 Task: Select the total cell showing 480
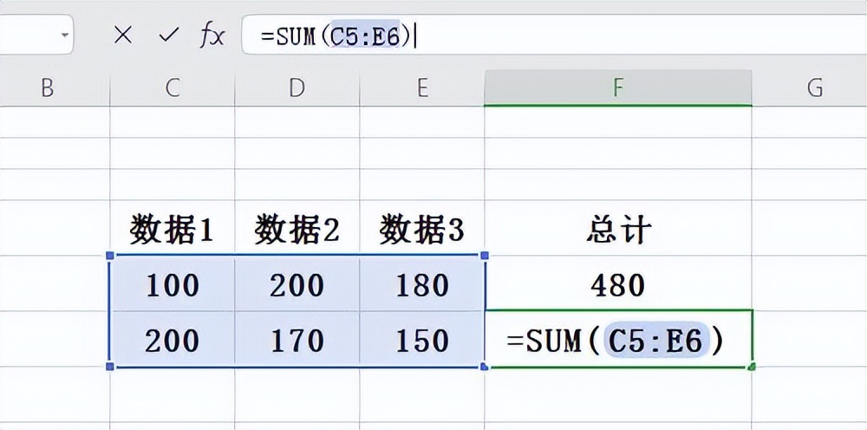pyautogui.click(x=618, y=284)
